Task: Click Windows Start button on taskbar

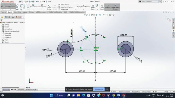Action: tap(51, 95)
